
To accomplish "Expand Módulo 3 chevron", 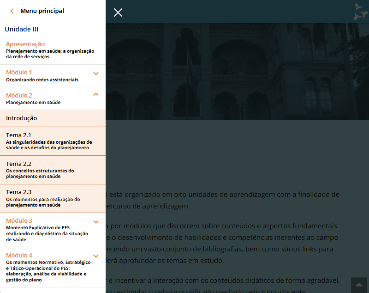I will click(96, 222).
